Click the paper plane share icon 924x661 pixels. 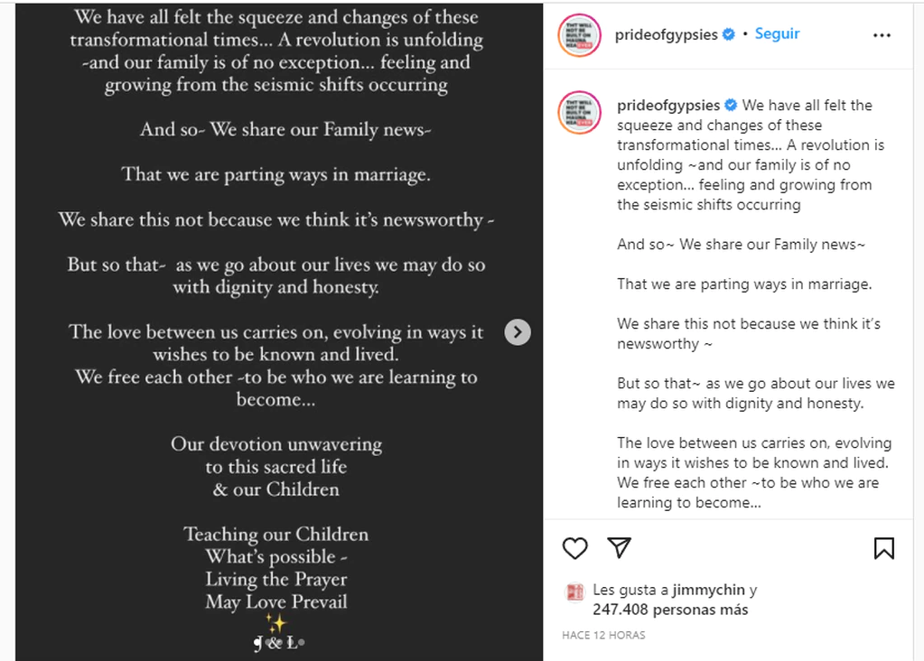click(619, 548)
